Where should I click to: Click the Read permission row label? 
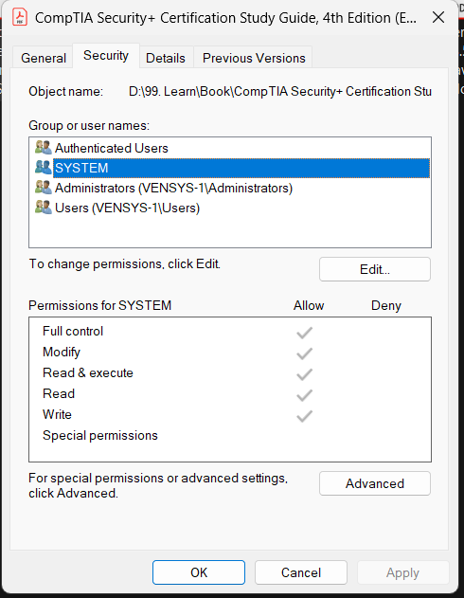[x=59, y=393]
